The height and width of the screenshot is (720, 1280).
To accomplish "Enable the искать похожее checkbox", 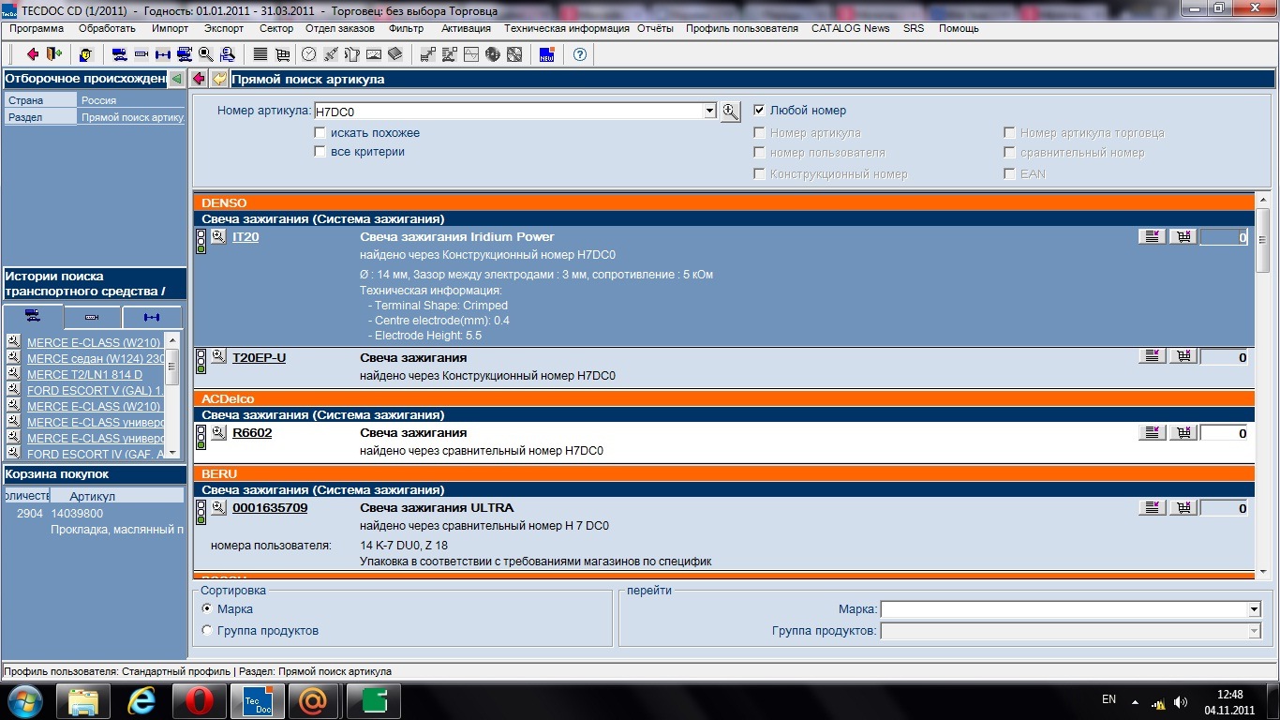I will pyautogui.click(x=320, y=133).
